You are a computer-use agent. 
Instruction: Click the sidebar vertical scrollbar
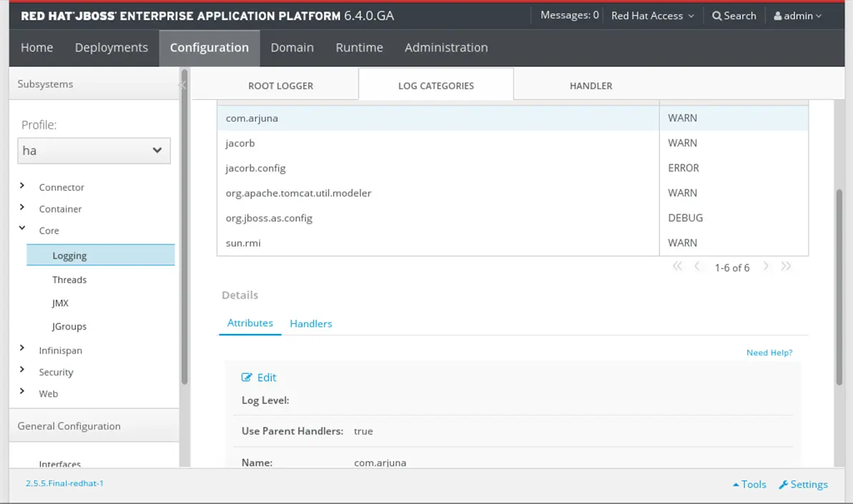(185, 227)
